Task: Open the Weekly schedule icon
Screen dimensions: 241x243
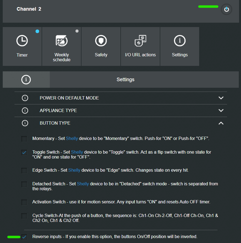Action: pos(61,41)
